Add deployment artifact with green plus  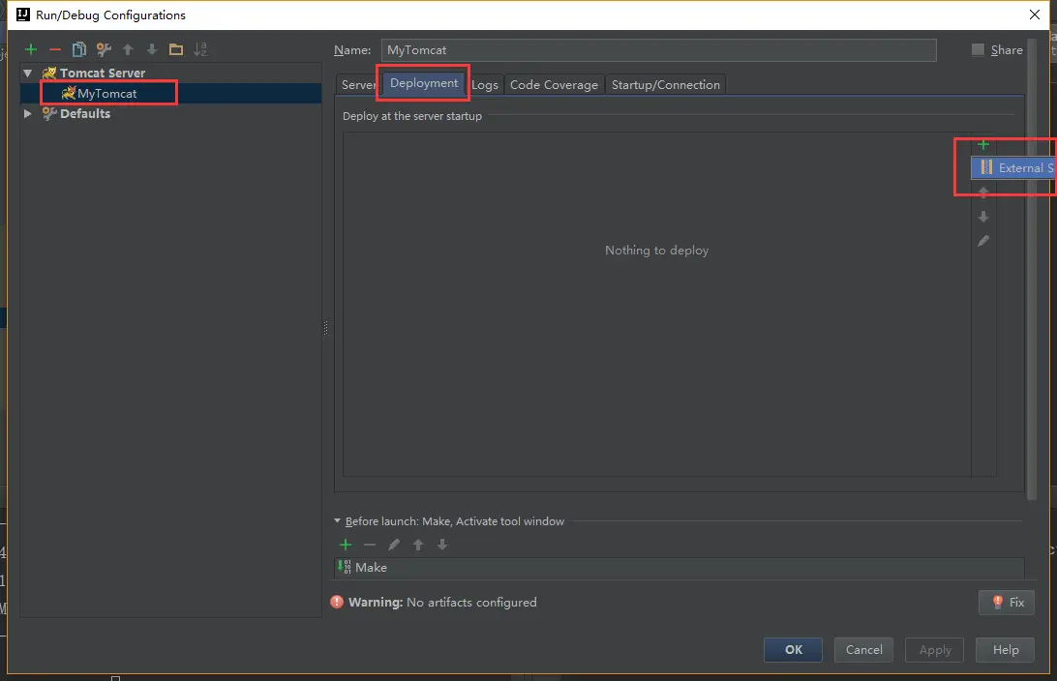click(983, 145)
